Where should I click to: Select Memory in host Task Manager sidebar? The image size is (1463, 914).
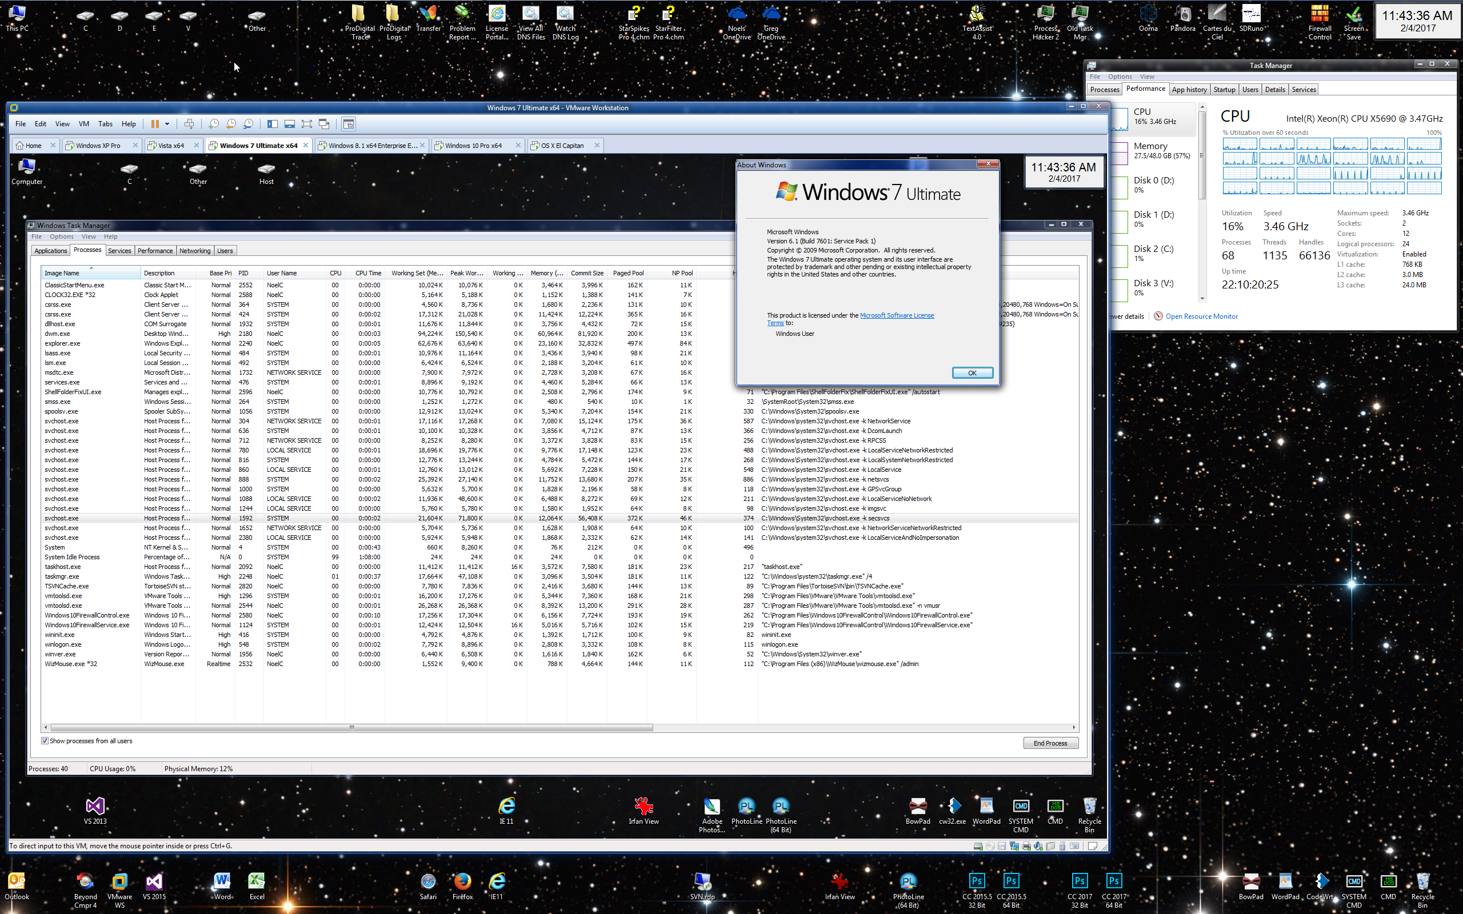(1153, 151)
